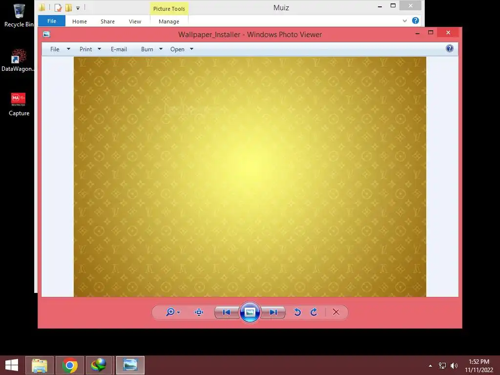This screenshot has height=375, width=500.
Task: Close the Windows Photo Viewer window
Action: point(448,33)
